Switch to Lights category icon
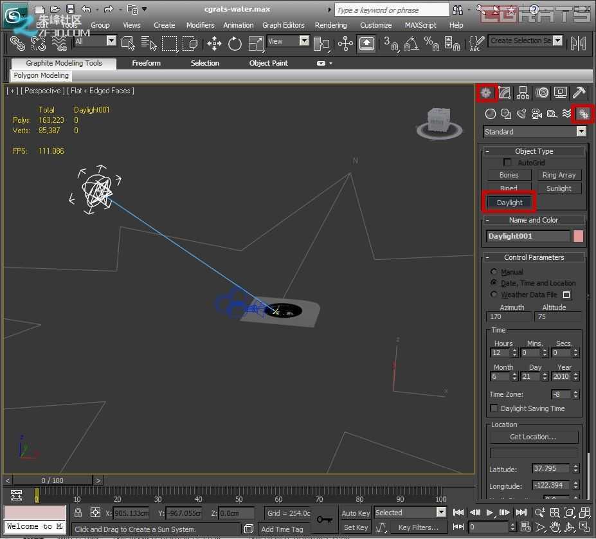Screen dimensions: 596x539 (521, 114)
